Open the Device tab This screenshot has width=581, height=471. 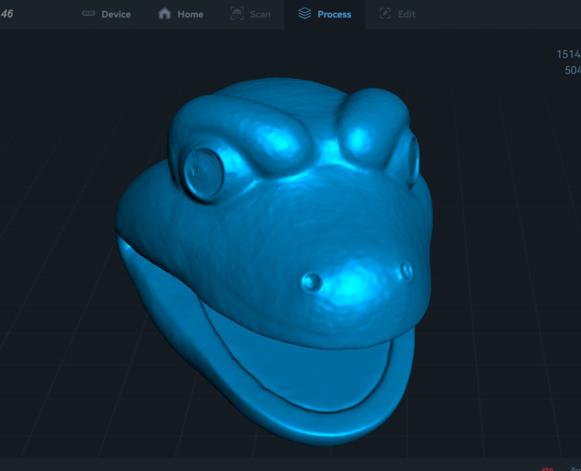(x=116, y=14)
